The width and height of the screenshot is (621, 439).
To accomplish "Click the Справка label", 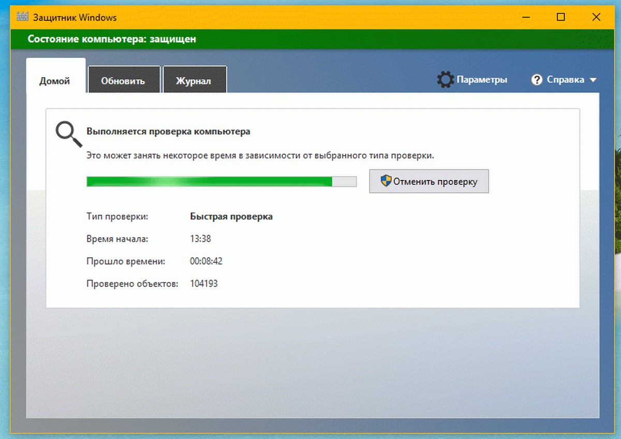I will [x=566, y=80].
